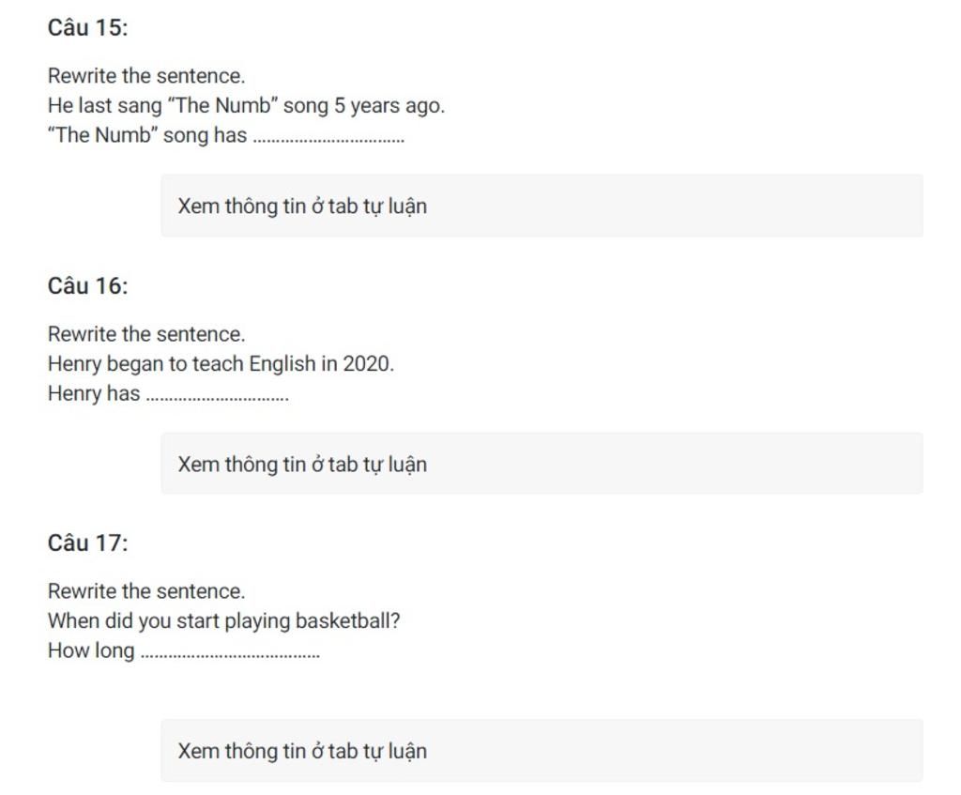Select the Rewrite instruction under Câu 16

point(146,334)
